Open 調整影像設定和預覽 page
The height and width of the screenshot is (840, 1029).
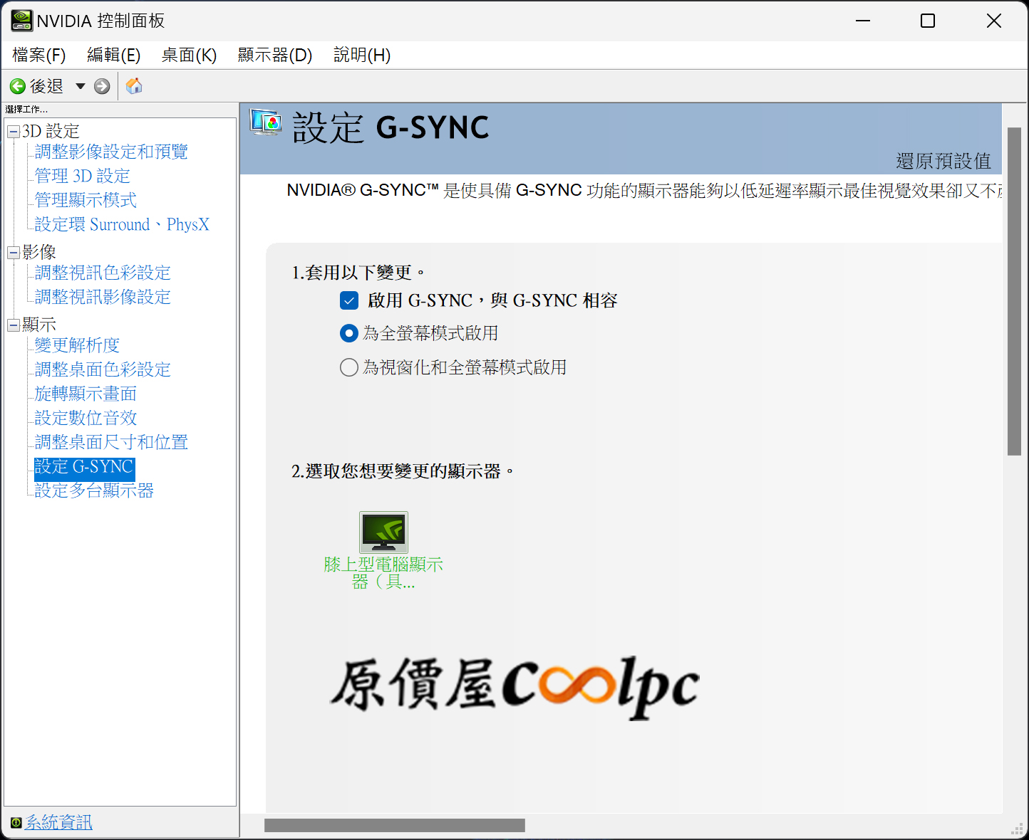click(111, 152)
